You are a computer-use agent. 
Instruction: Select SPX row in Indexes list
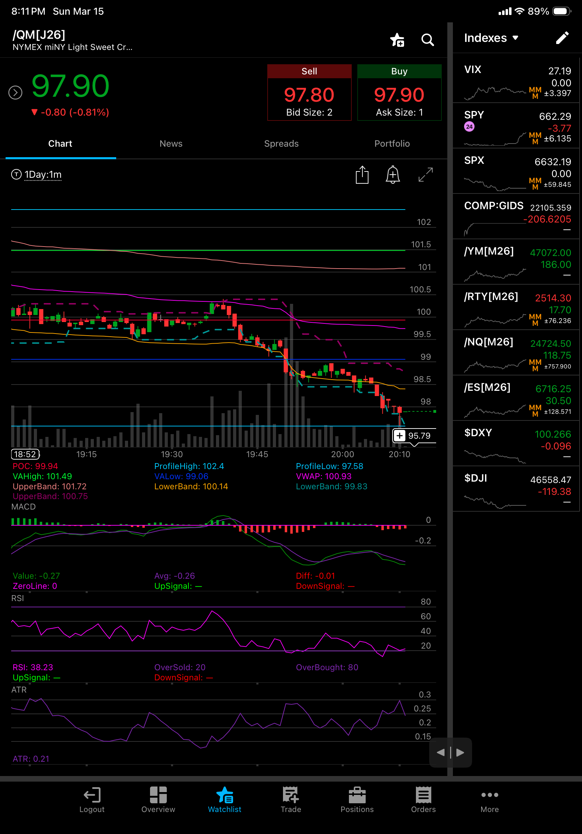pos(516,171)
